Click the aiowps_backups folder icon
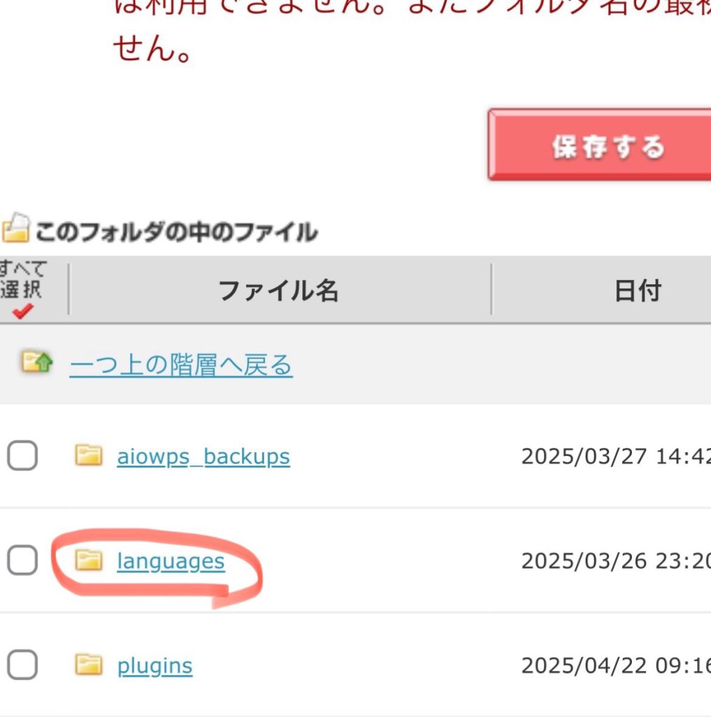This screenshot has height=717, width=711. [88, 456]
